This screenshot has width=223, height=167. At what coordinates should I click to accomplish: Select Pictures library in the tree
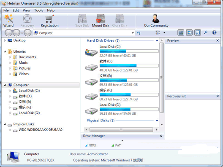(24, 68)
